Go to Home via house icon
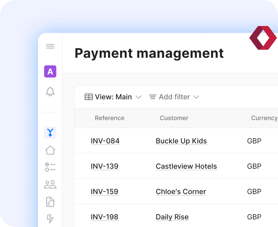278x227 pixels. (x=50, y=150)
